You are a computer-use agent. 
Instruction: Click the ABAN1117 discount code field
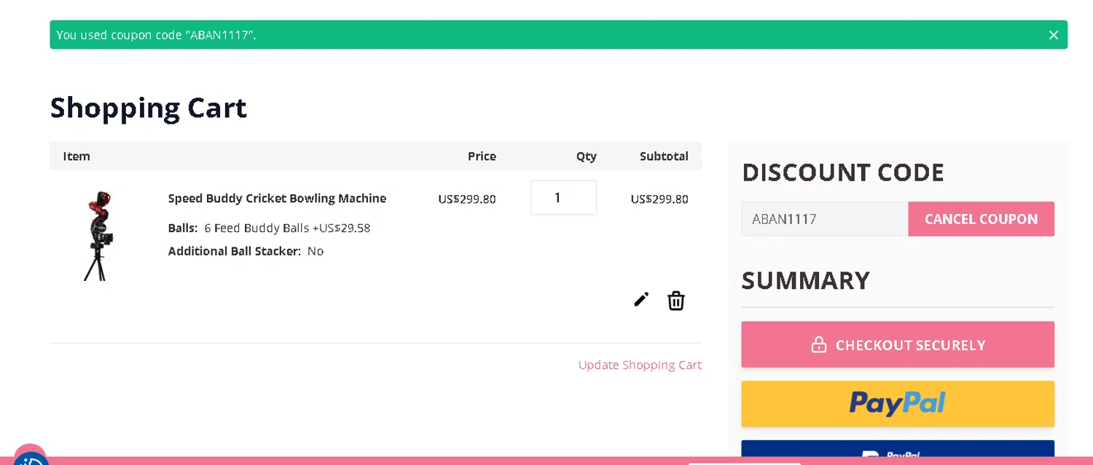coord(825,219)
